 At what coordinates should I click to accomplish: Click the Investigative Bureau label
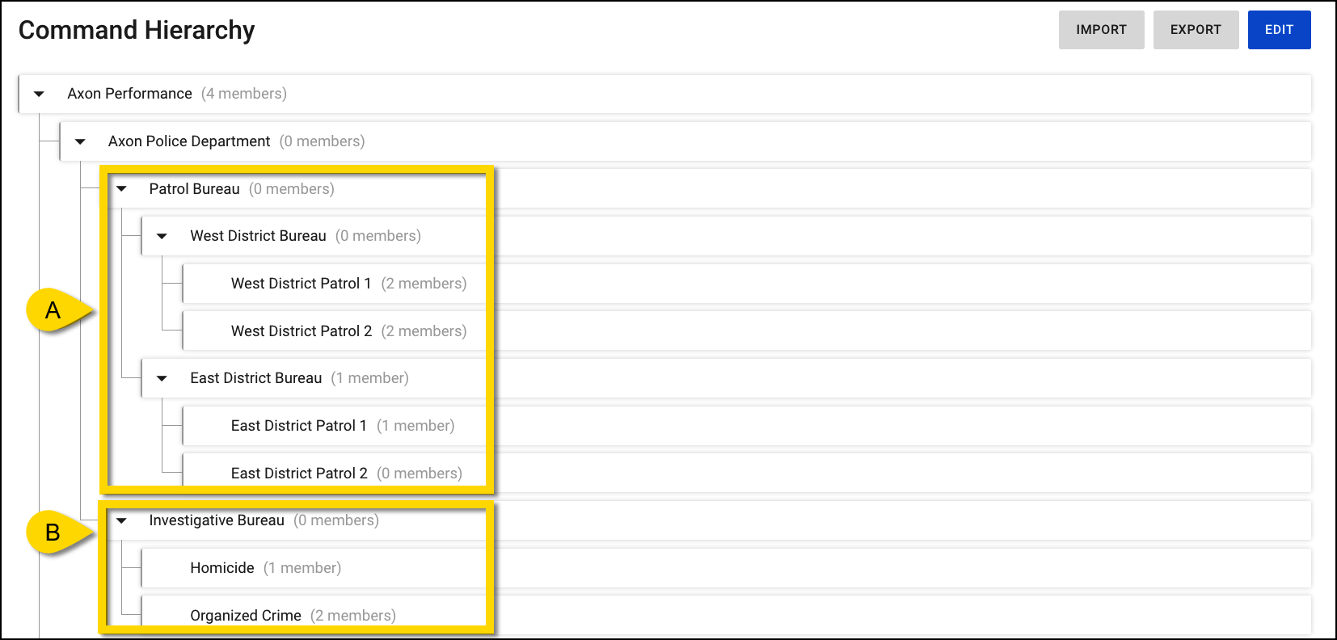click(217, 520)
